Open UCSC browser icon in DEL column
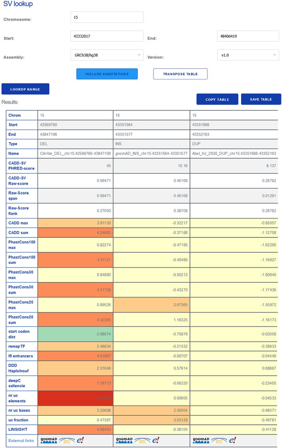 pos(67,440)
